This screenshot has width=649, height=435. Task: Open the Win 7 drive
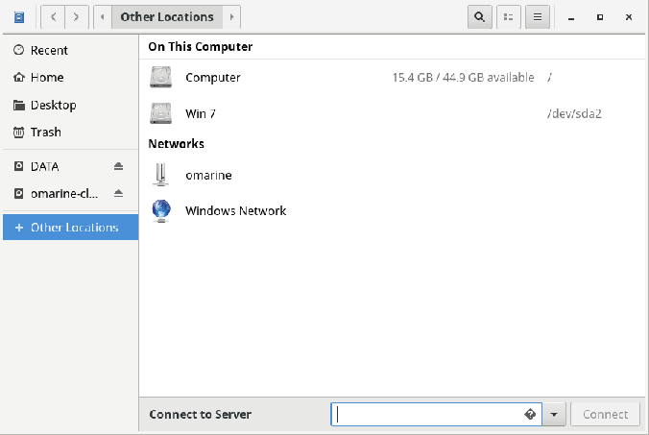point(160,113)
